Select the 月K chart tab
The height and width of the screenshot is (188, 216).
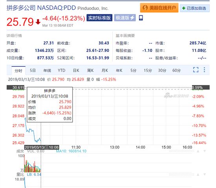pyautogui.click(x=105, y=71)
